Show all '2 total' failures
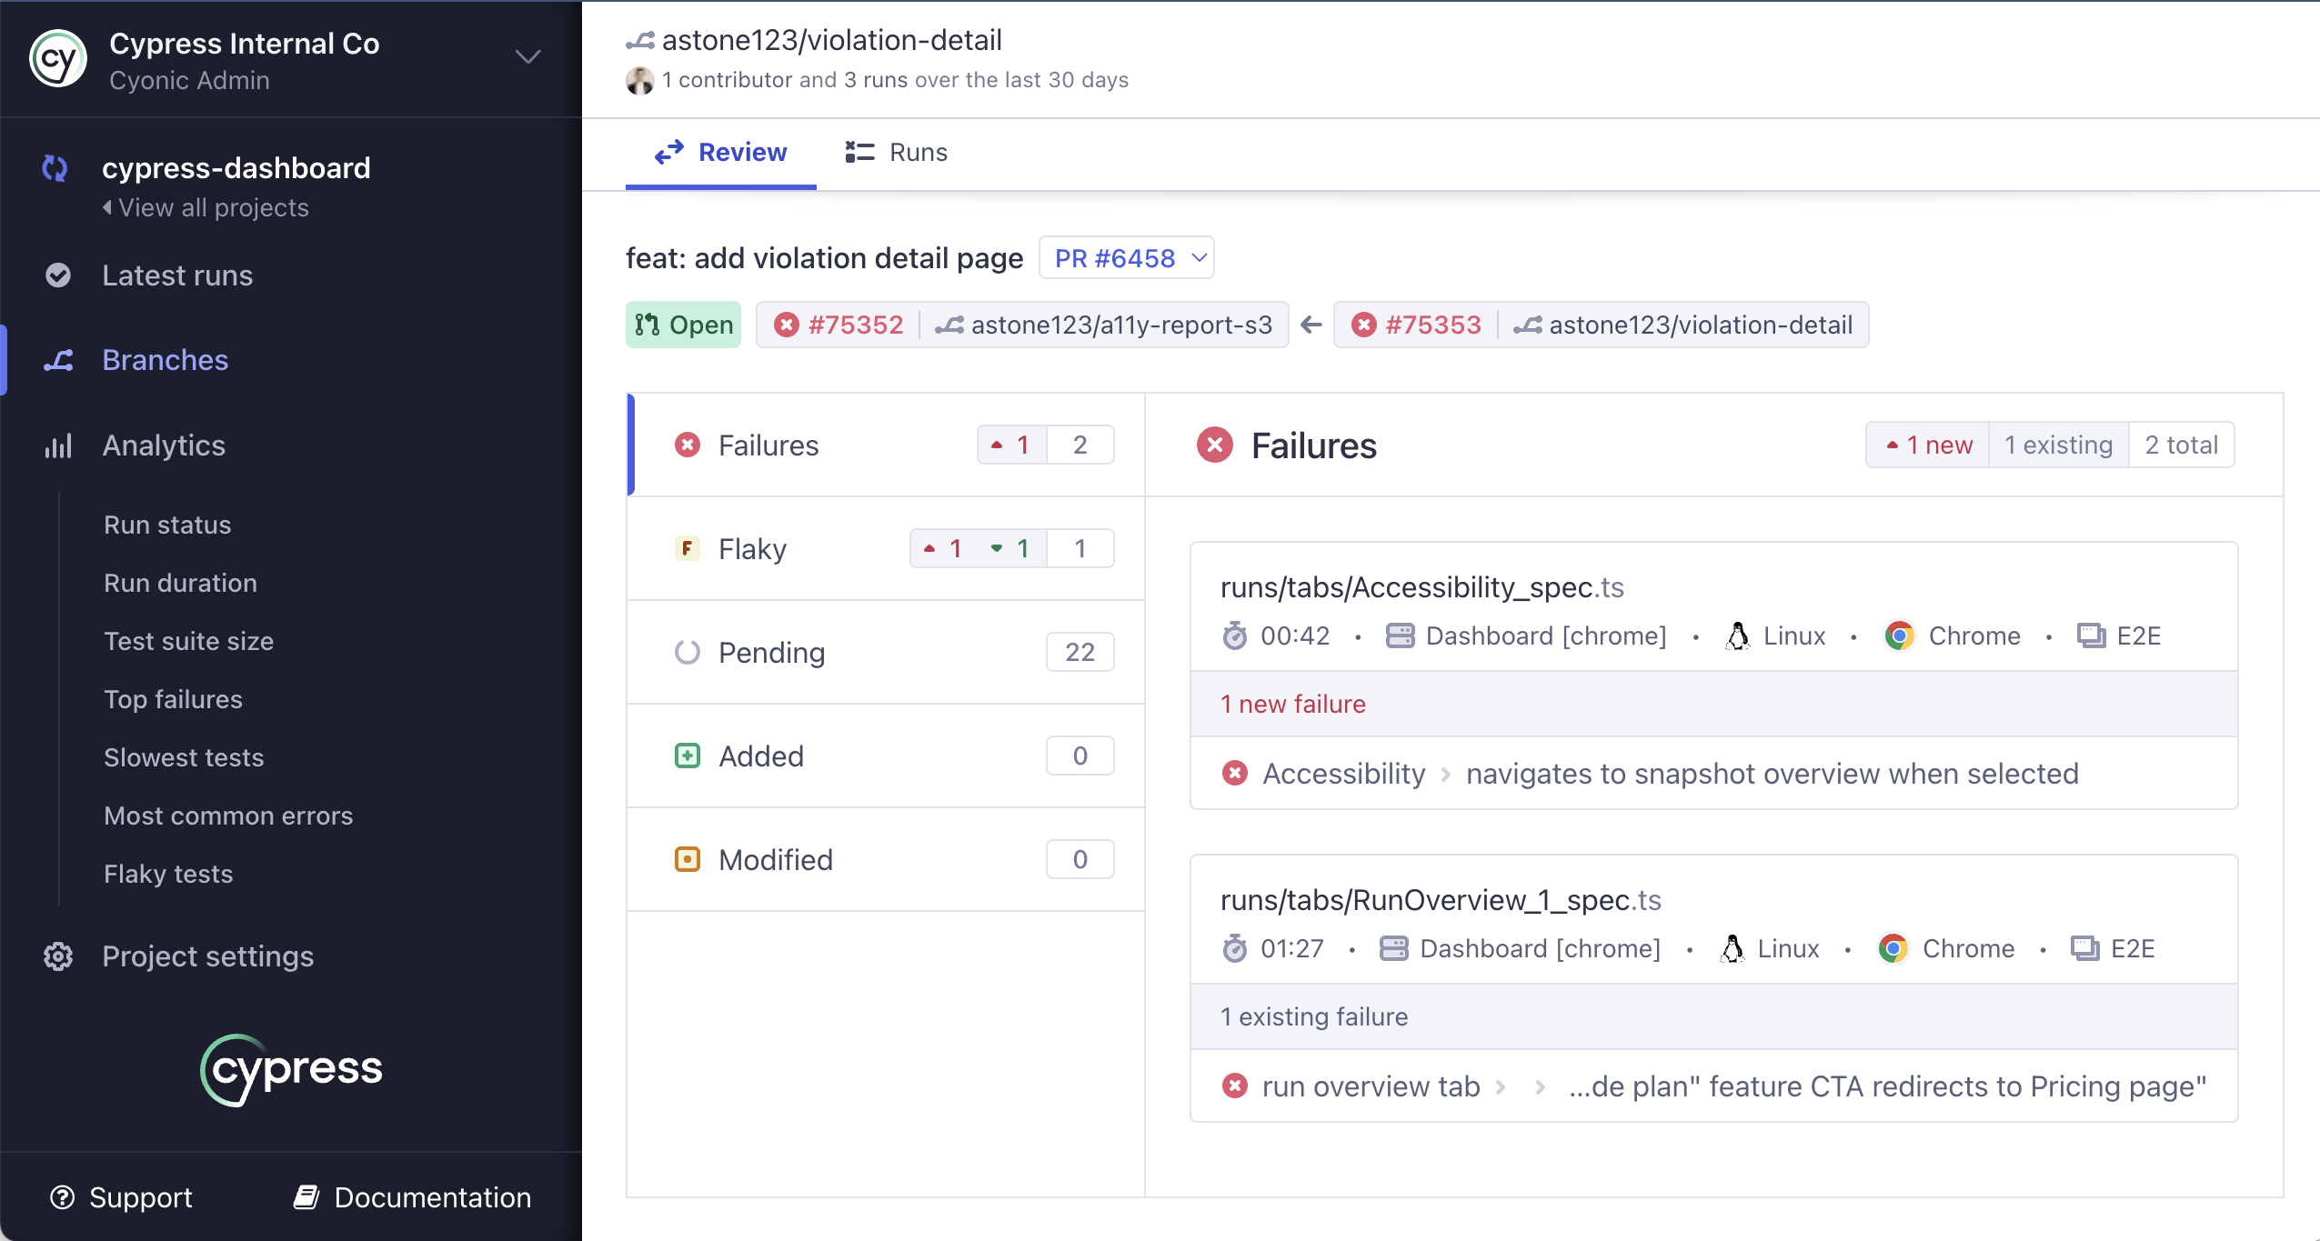 click(x=2181, y=445)
